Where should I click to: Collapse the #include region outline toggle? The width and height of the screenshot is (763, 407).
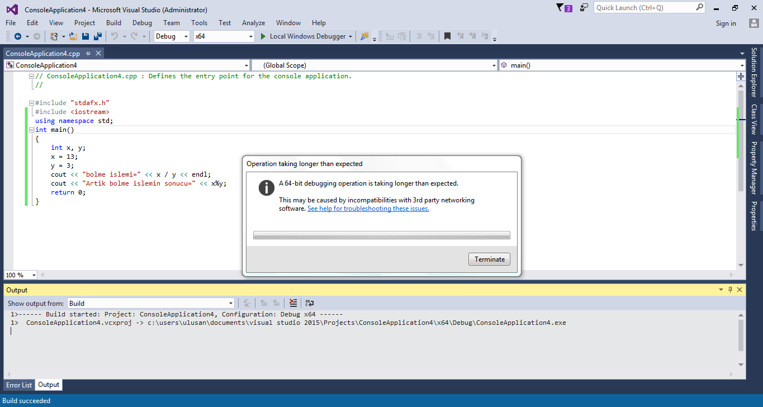click(31, 103)
